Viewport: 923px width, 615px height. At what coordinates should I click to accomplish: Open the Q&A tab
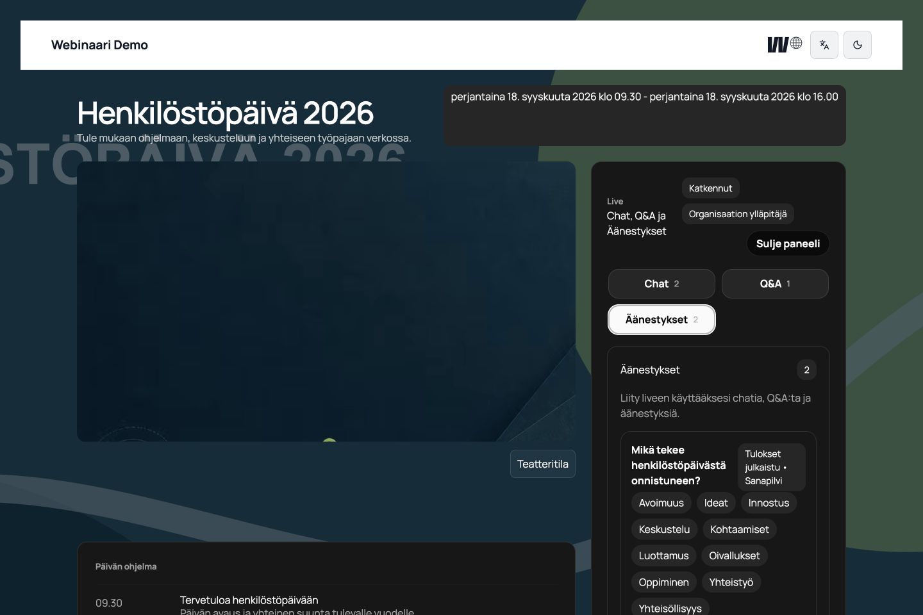[775, 284]
